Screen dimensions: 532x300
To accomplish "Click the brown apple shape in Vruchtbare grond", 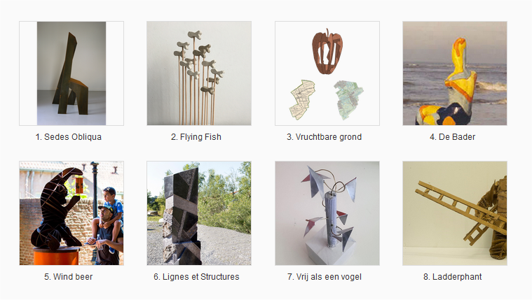I will coord(327,52).
